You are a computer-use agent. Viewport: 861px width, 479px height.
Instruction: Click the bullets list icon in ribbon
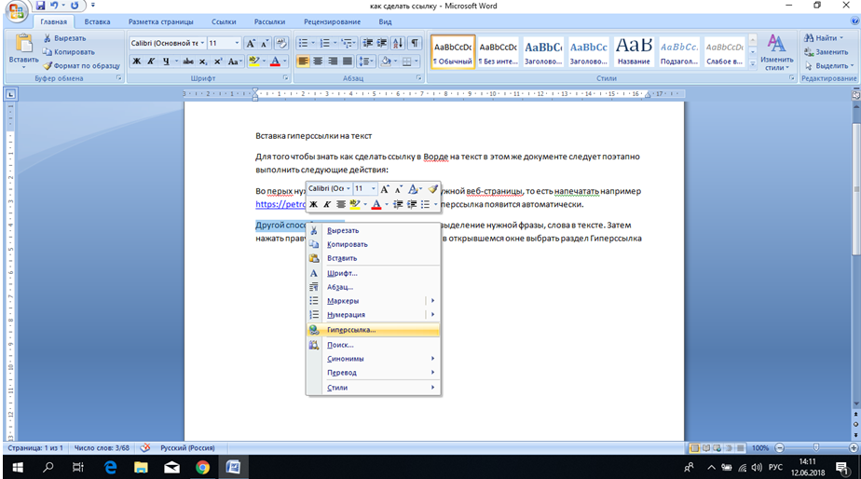click(x=303, y=43)
